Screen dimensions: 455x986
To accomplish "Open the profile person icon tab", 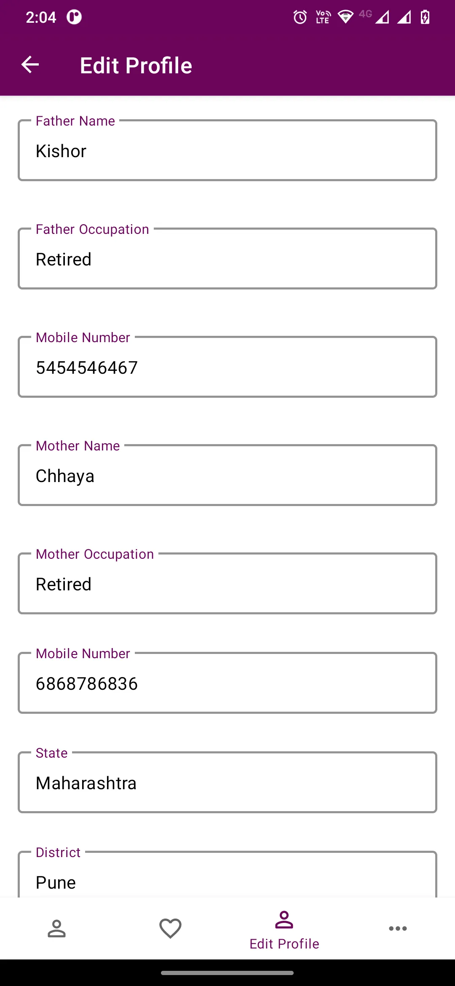I will pyautogui.click(x=56, y=929).
